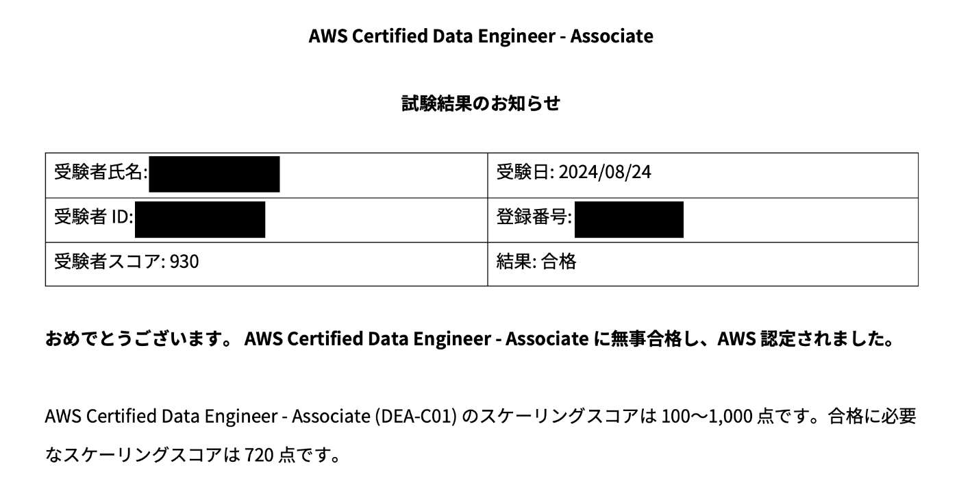
Task: Click the 合格 result word in table
Action: (559, 262)
